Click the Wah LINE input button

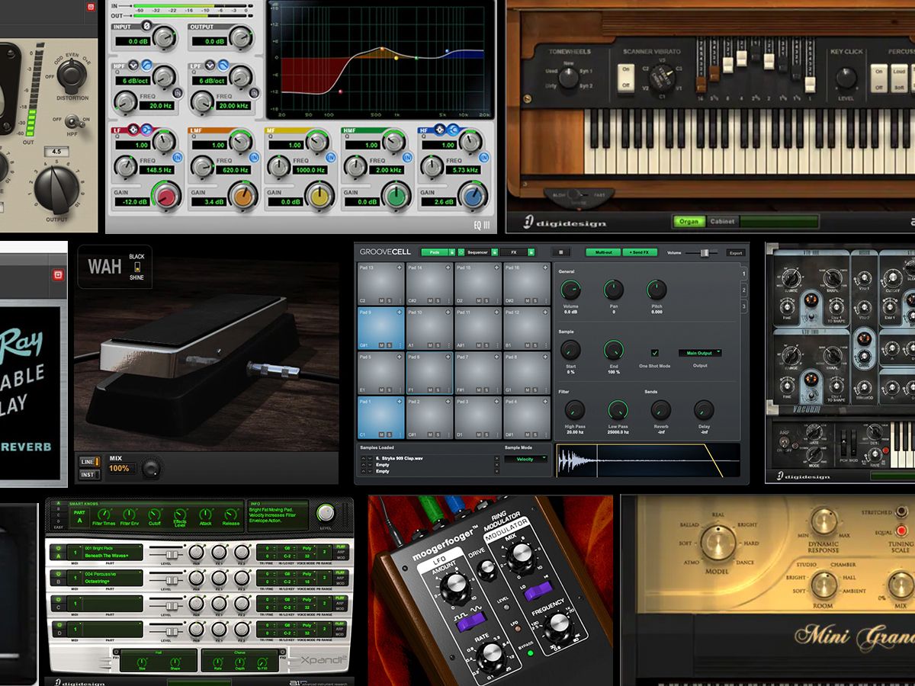[x=91, y=462]
